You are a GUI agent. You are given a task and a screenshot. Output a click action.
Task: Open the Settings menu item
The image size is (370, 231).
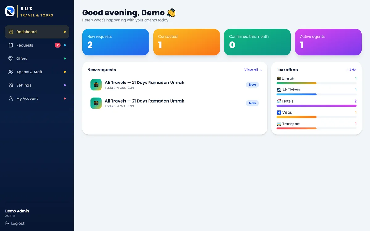point(37,85)
